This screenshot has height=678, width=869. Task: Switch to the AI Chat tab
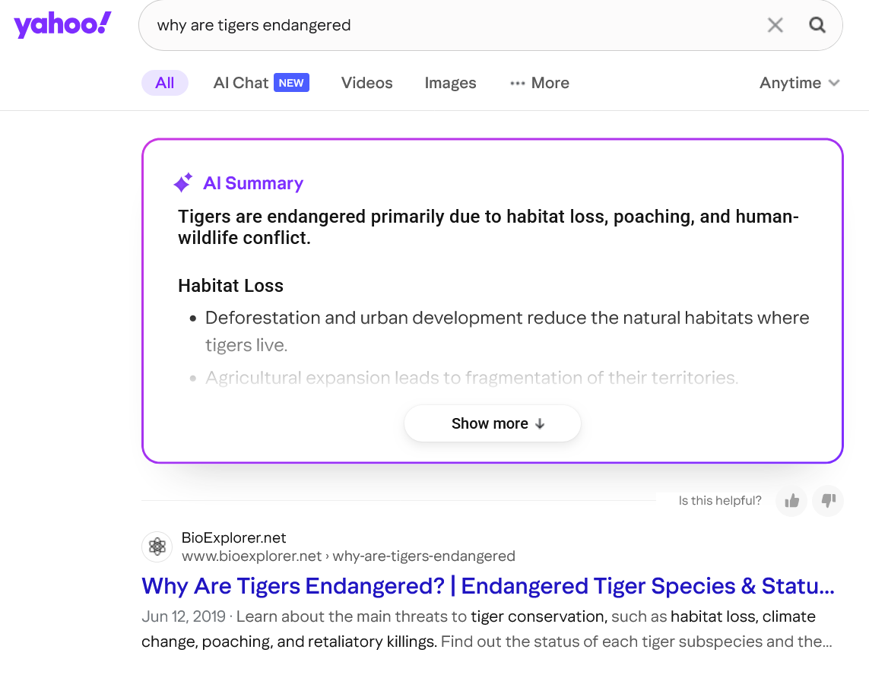tap(240, 83)
